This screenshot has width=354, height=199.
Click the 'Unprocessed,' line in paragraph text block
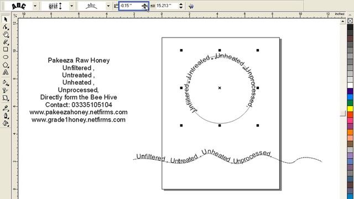(x=79, y=90)
